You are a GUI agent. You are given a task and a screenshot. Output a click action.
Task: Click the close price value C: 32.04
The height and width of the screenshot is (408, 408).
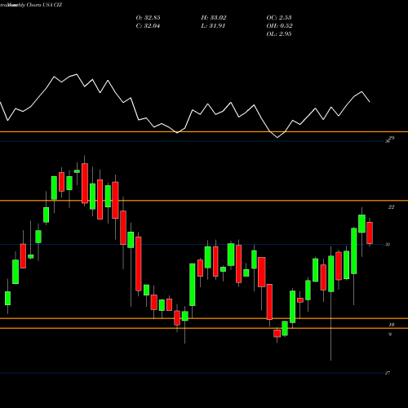pyautogui.click(x=148, y=26)
